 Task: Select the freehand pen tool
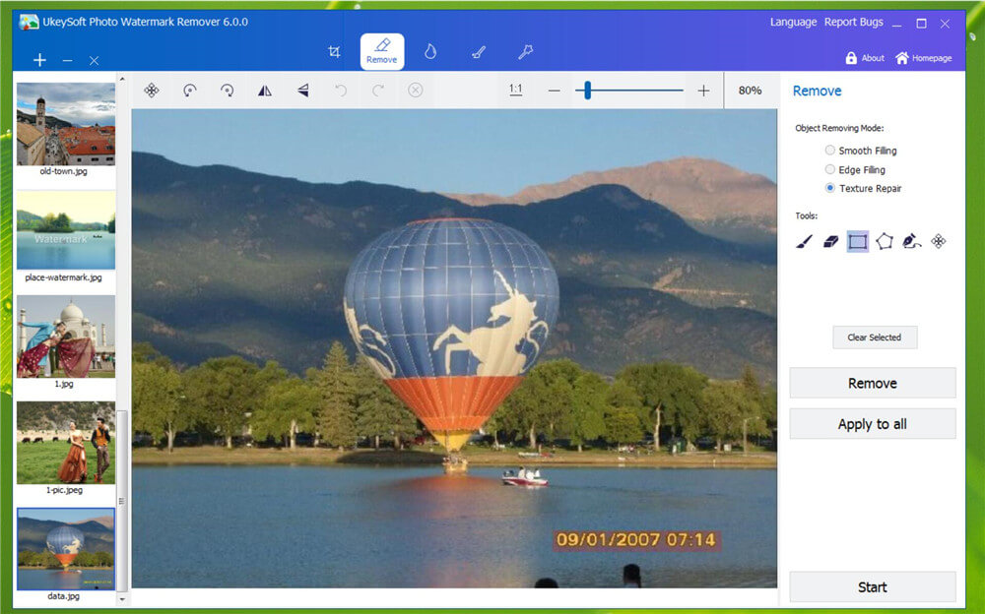click(x=911, y=241)
